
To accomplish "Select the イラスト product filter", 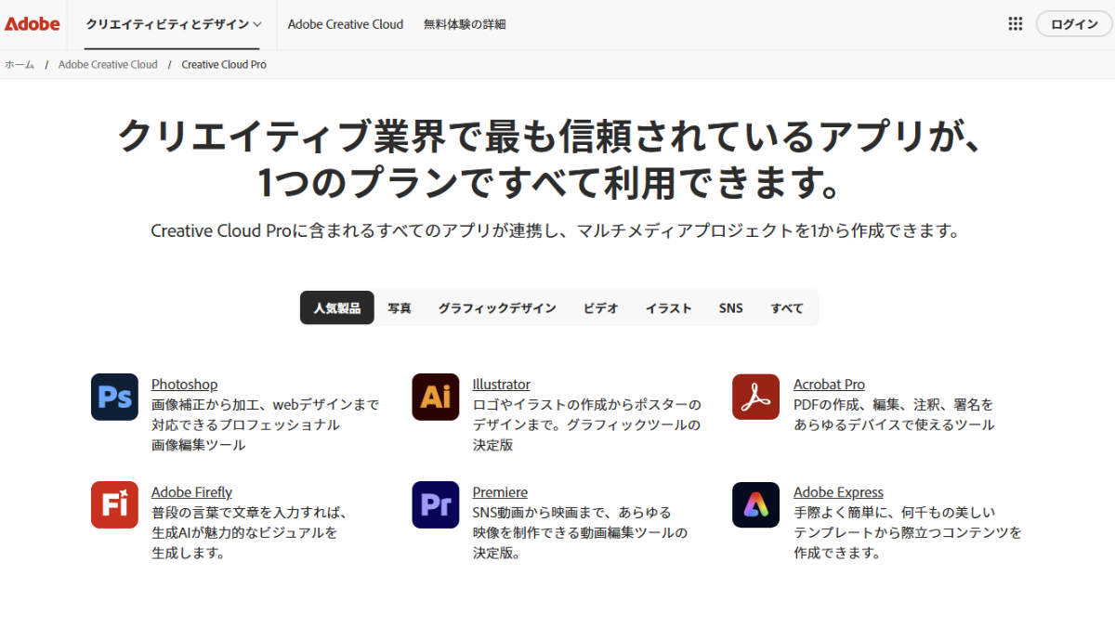I will tap(668, 307).
